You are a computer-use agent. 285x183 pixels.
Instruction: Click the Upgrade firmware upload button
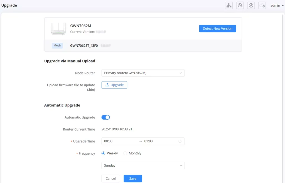pyautogui.click(x=114, y=85)
